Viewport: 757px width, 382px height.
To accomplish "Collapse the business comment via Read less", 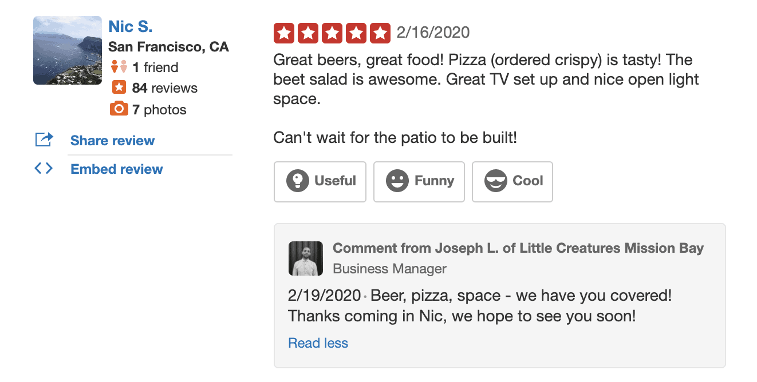I will coord(318,343).
